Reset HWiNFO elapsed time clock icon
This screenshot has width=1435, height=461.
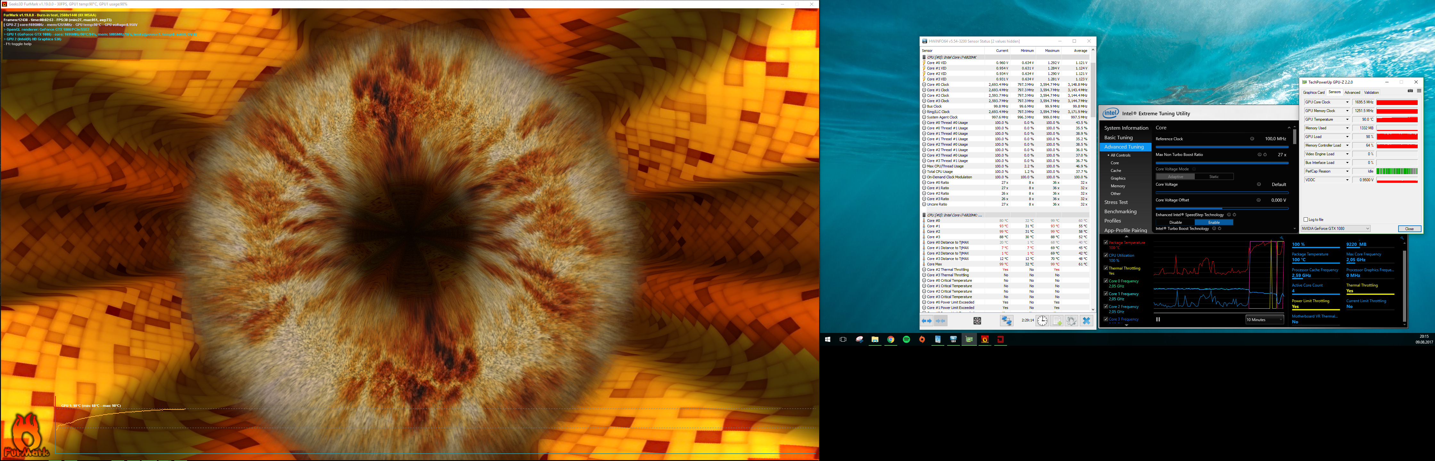[x=1042, y=321]
